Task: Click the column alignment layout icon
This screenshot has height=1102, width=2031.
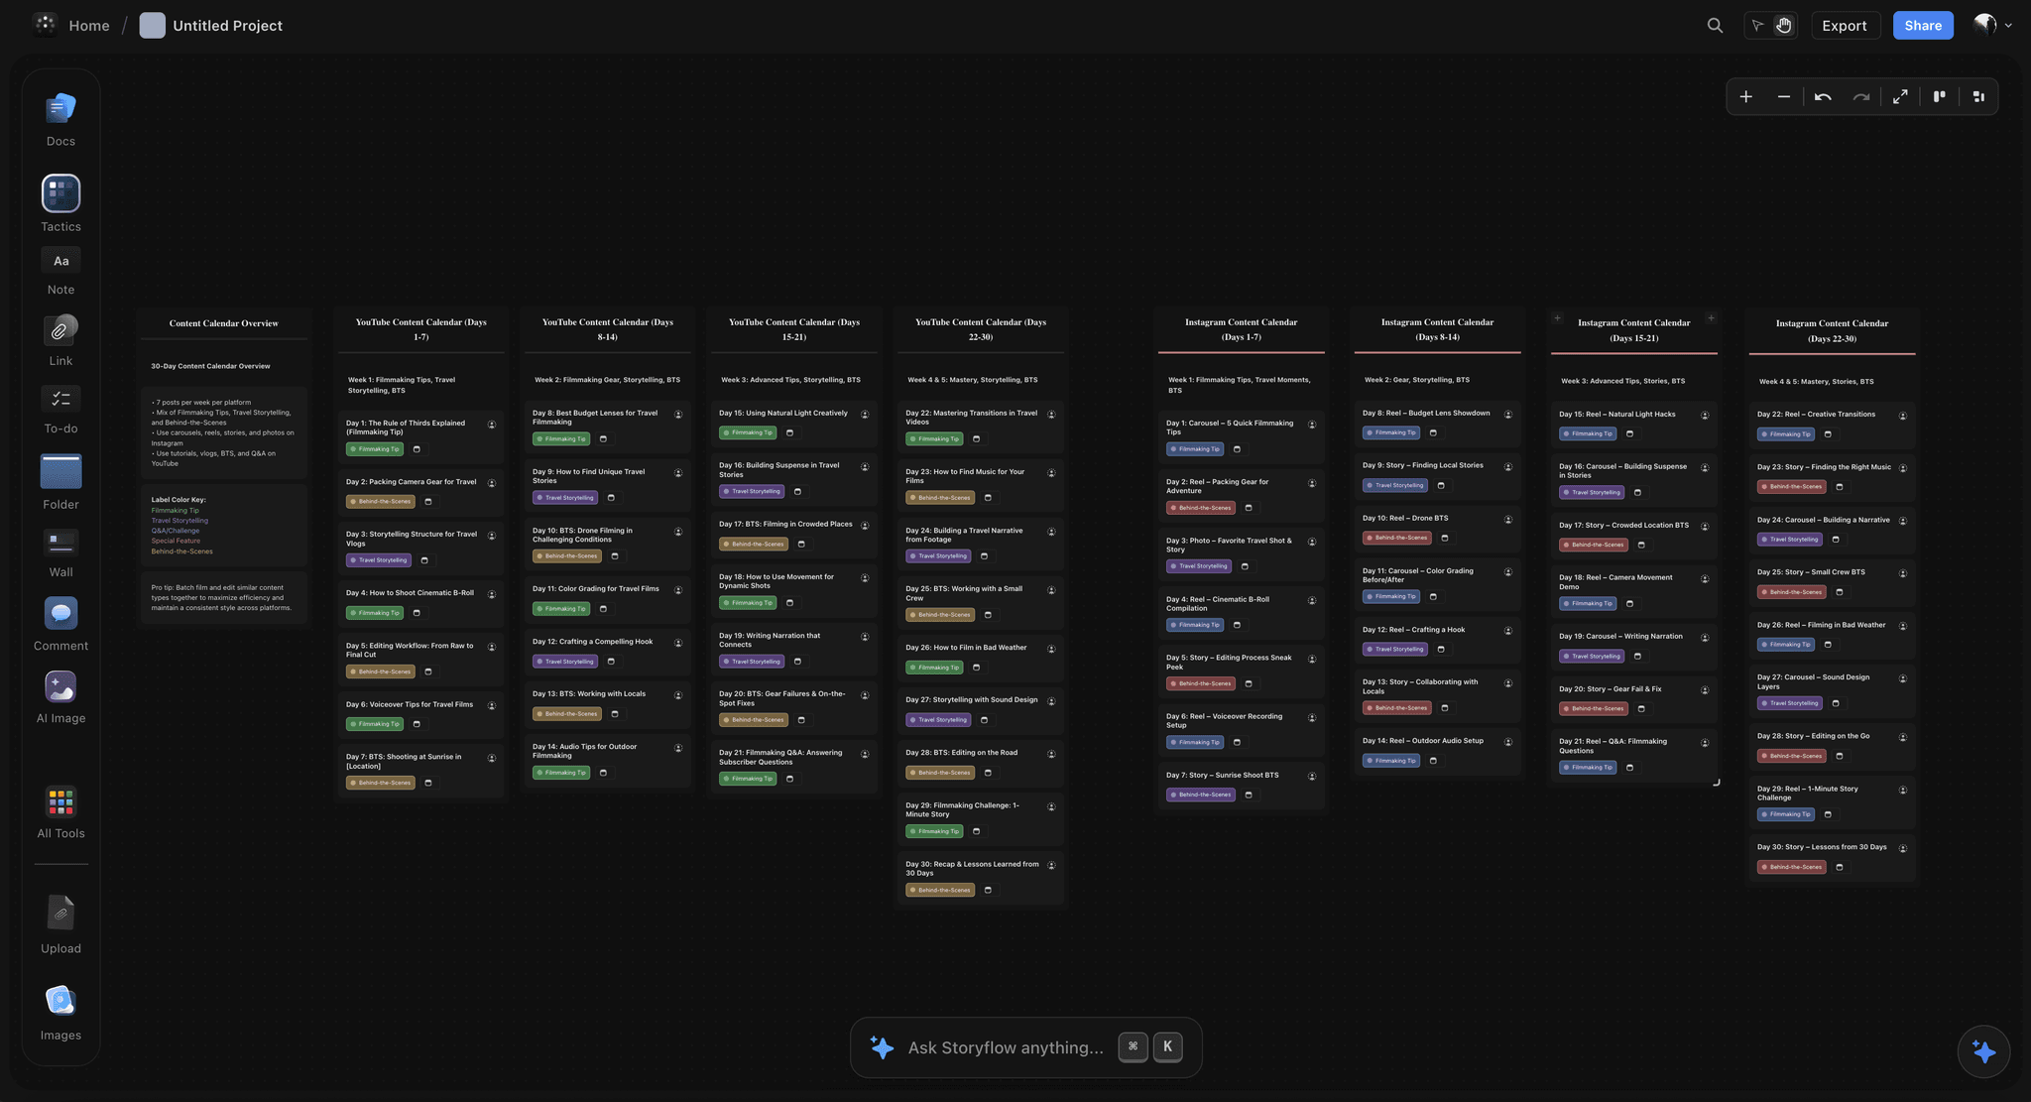Action: click(x=1940, y=97)
